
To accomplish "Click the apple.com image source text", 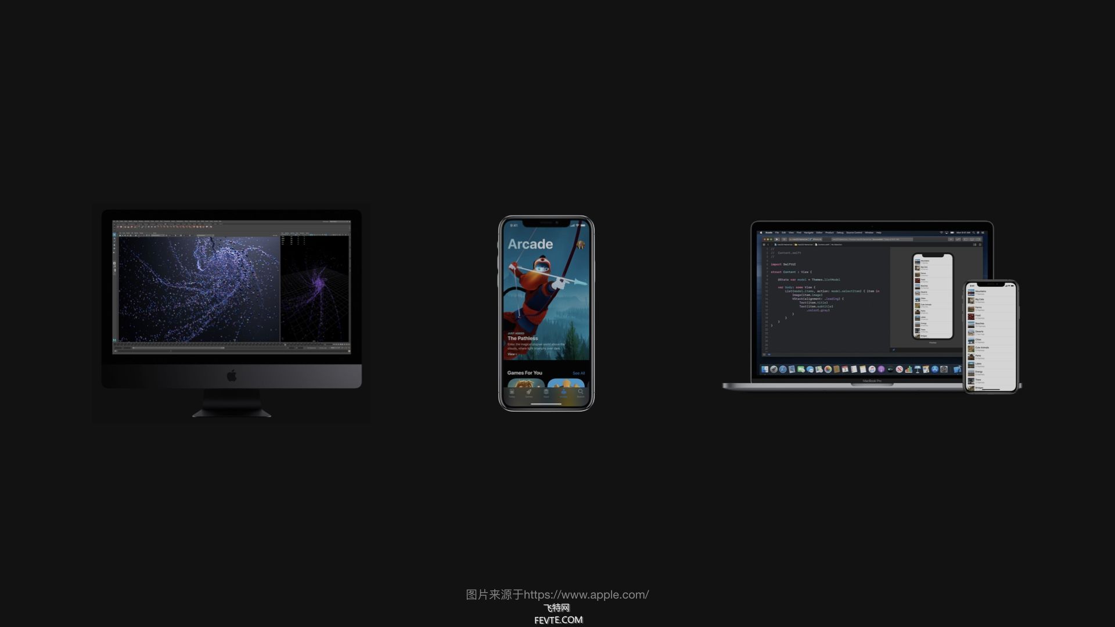I will click(557, 594).
